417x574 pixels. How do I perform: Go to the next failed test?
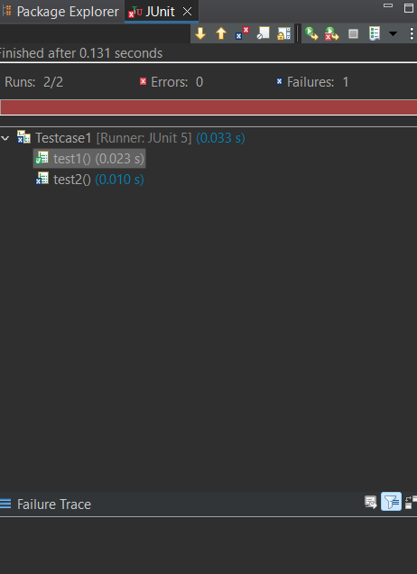(x=200, y=33)
